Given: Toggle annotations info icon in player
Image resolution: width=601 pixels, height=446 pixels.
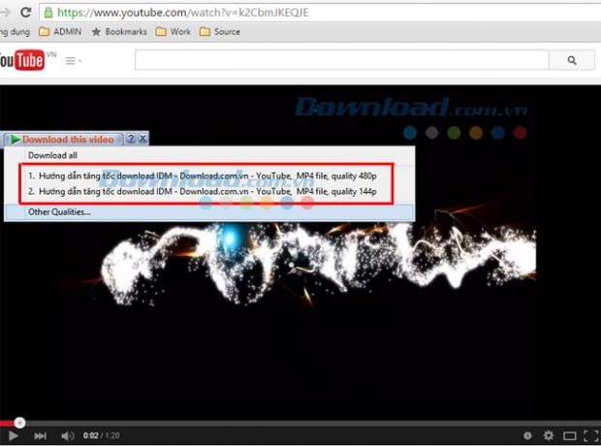Looking at the screenshot, I should 527,435.
